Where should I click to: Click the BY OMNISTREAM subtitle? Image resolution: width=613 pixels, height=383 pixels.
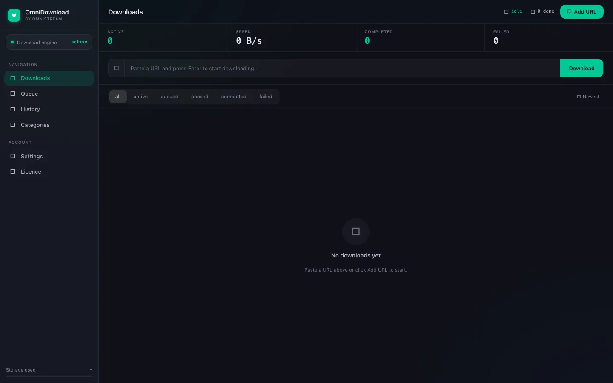(43, 19)
